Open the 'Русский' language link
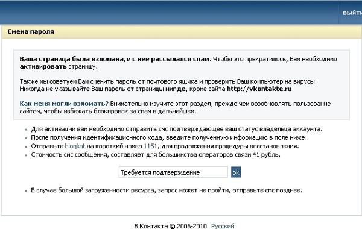The height and width of the screenshot is (229, 362). tap(223, 226)
